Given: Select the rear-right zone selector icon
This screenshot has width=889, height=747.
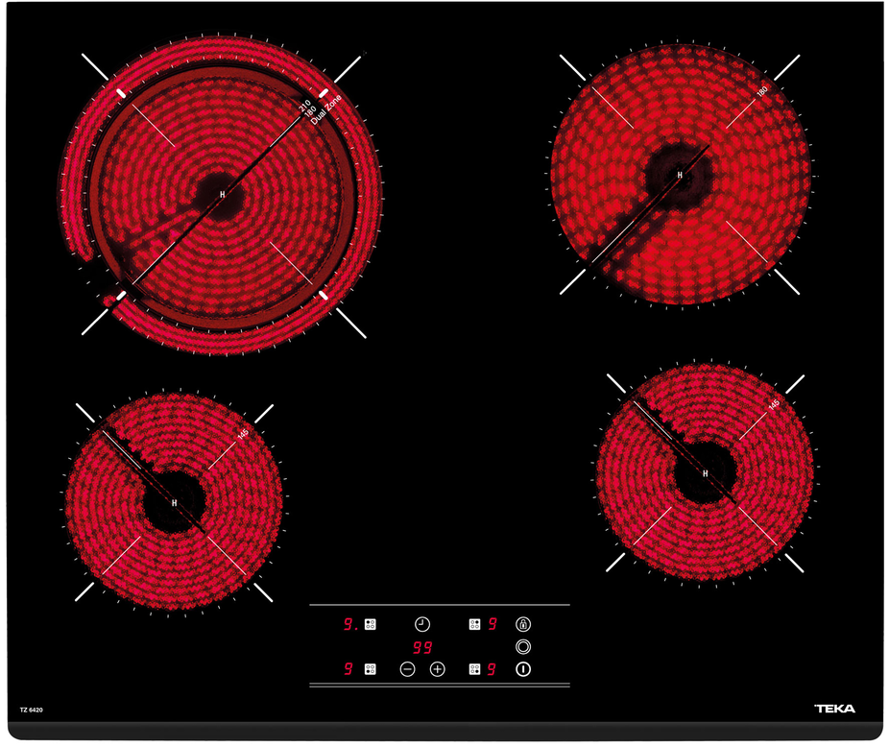Looking at the screenshot, I should coord(474,624).
